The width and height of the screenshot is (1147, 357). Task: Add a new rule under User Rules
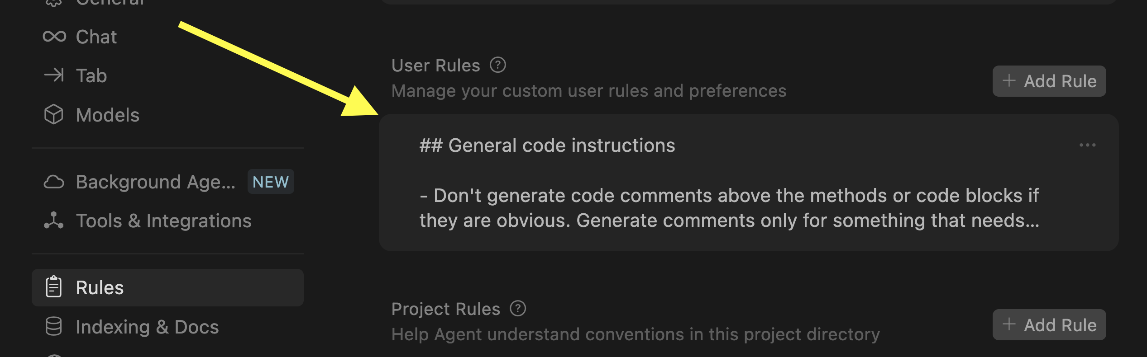tap(1049, 81)
